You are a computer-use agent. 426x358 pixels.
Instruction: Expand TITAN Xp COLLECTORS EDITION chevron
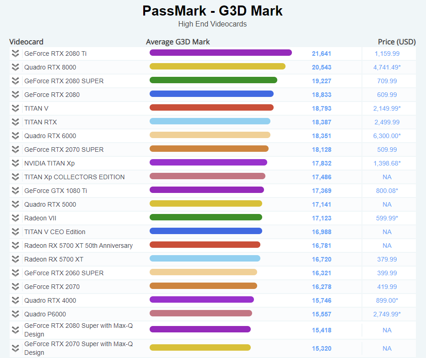pos(16,177)
